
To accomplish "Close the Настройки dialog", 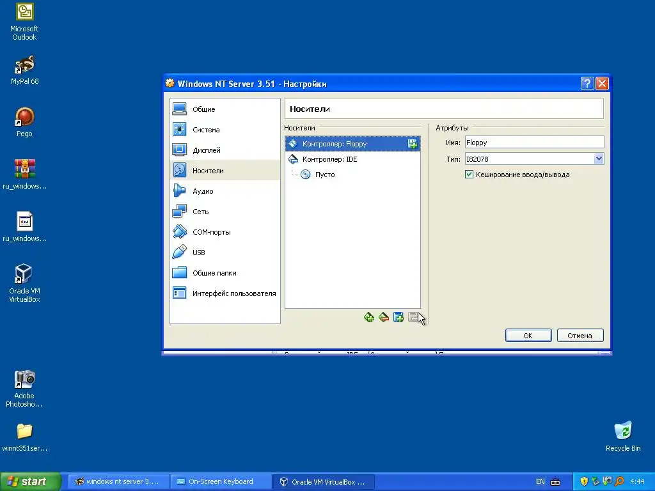I will click(x=602, y=84).
